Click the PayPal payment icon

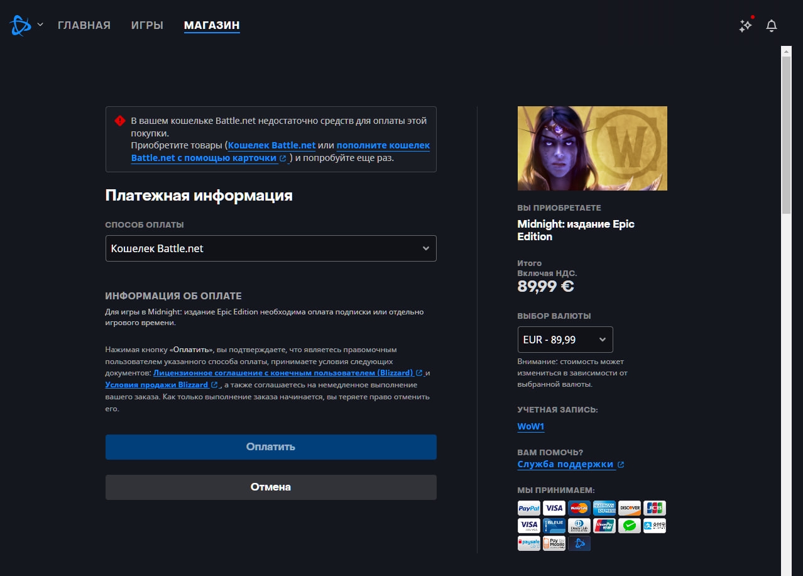(x=529, y=508)
